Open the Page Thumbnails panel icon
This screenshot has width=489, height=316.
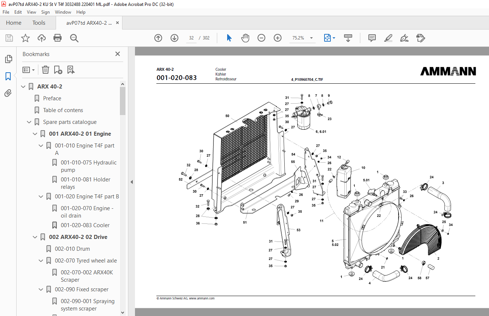[8, 59]
